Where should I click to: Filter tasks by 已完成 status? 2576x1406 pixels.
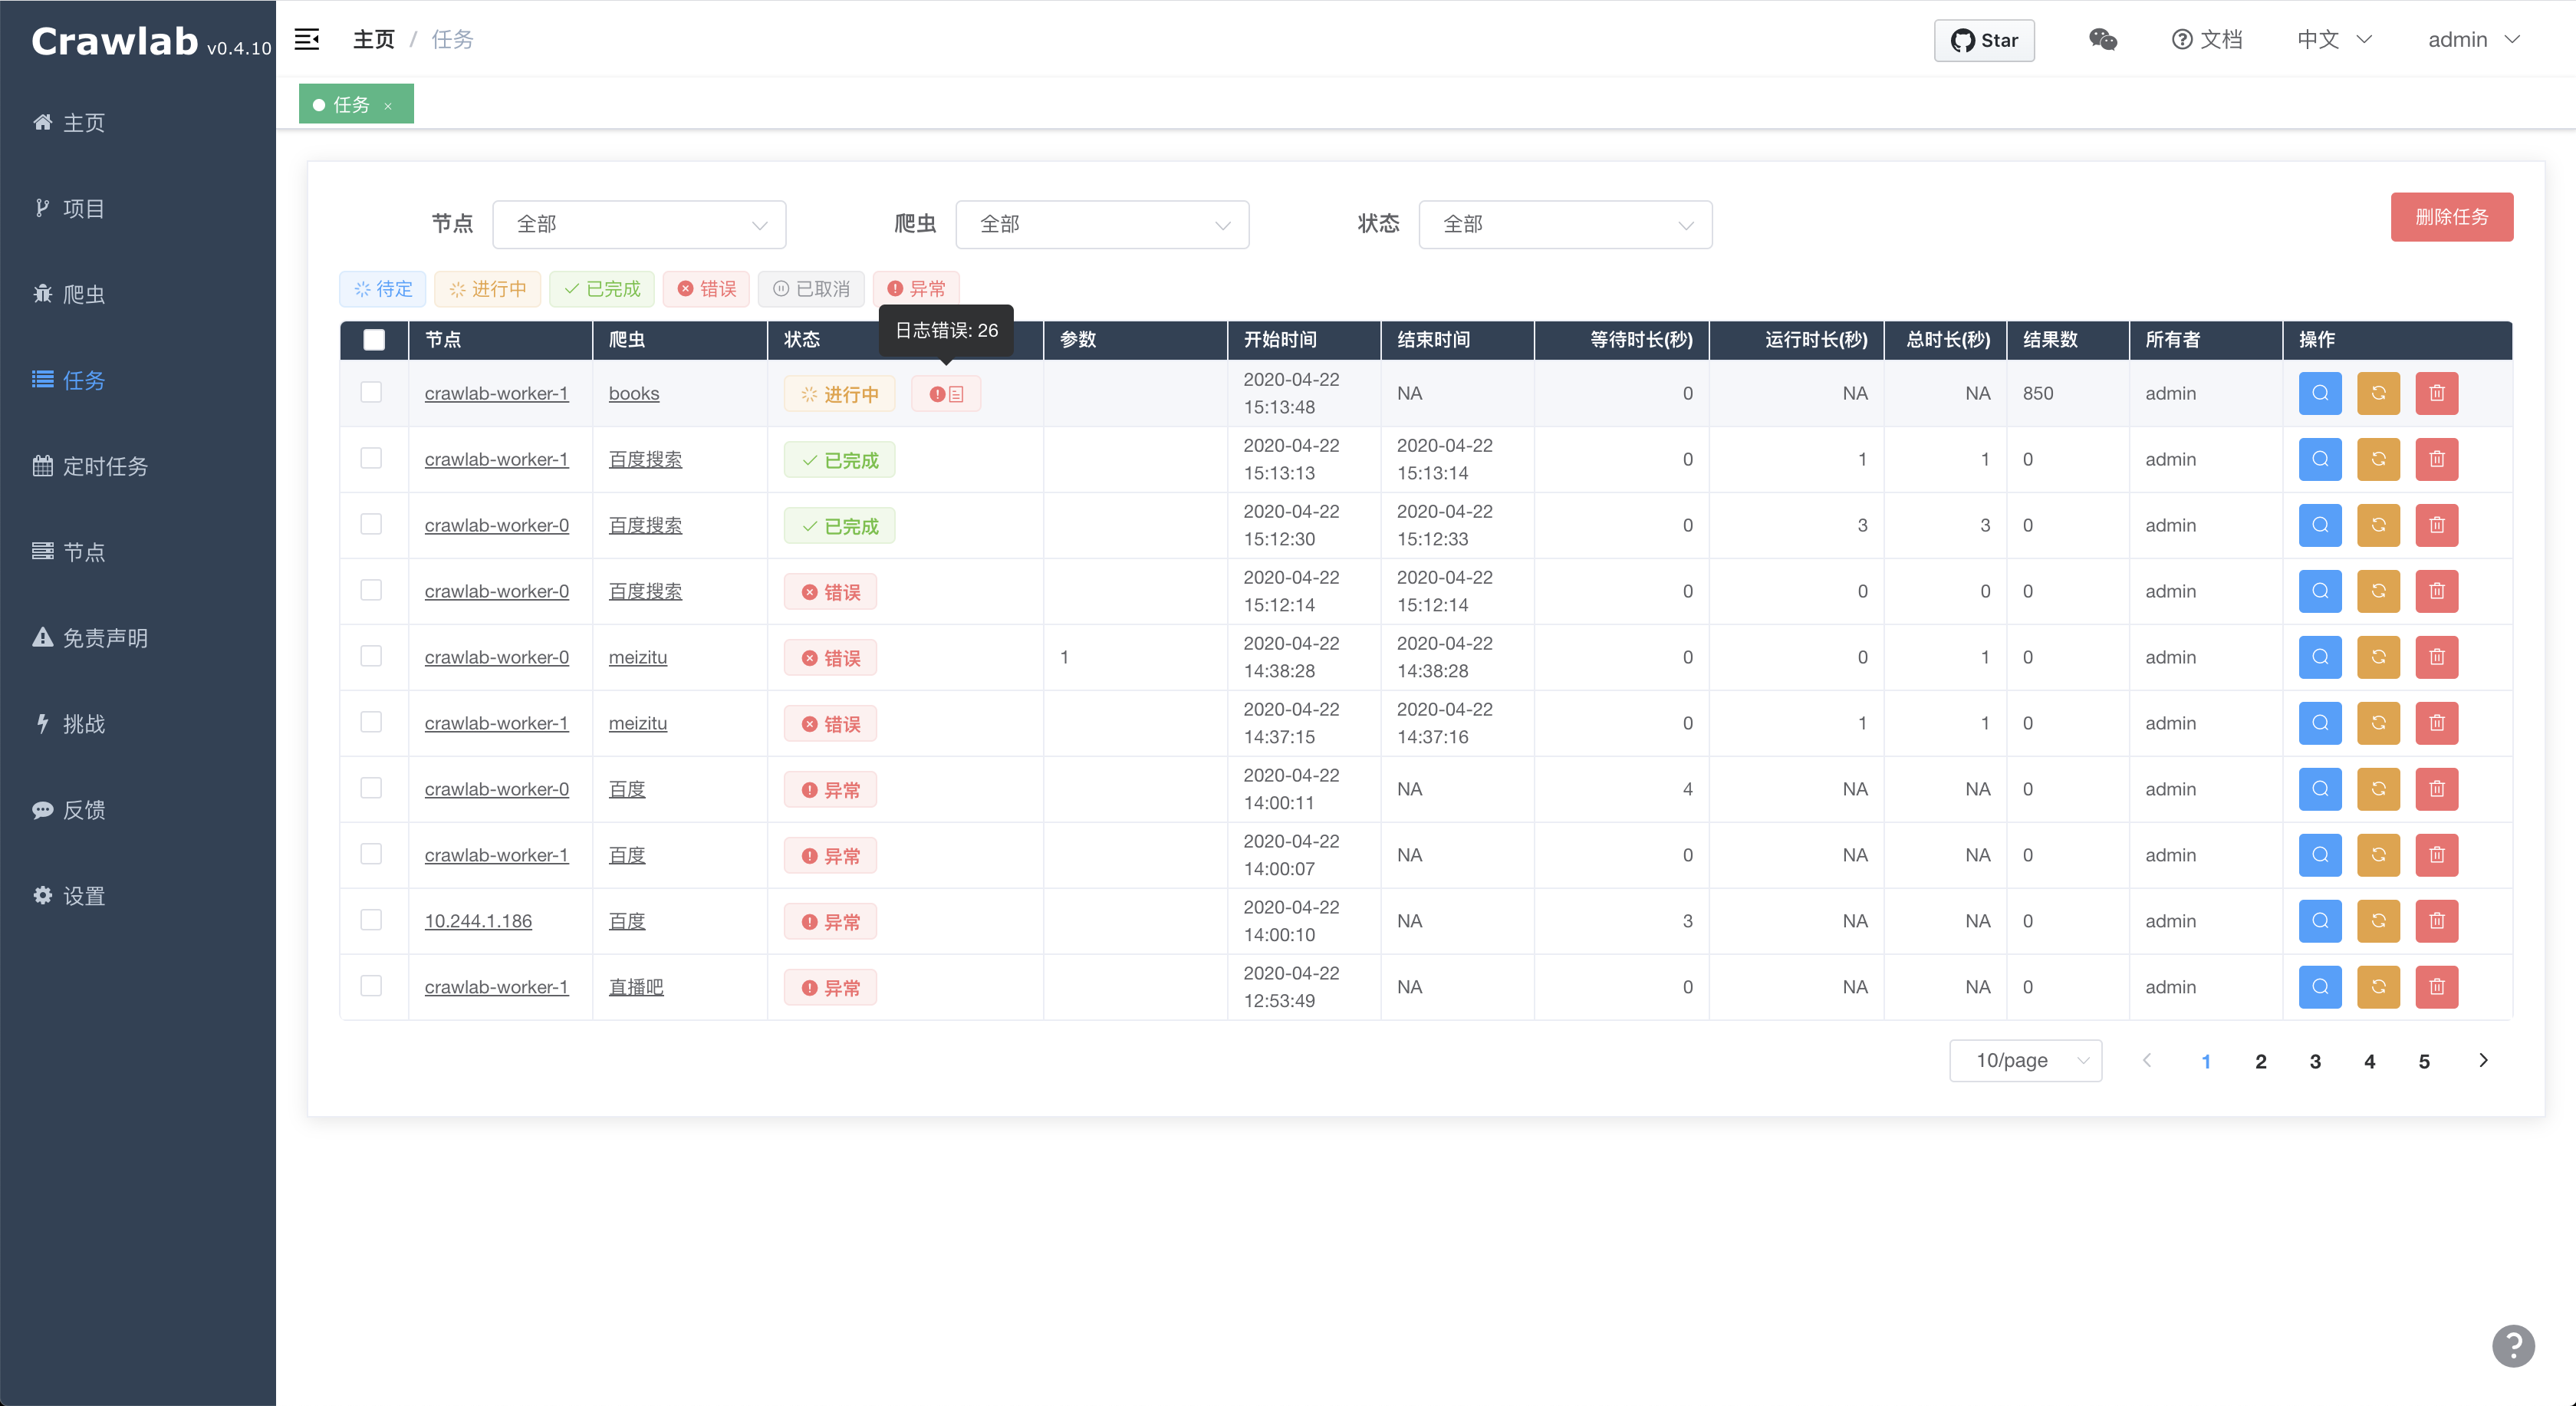coord(600,288)
